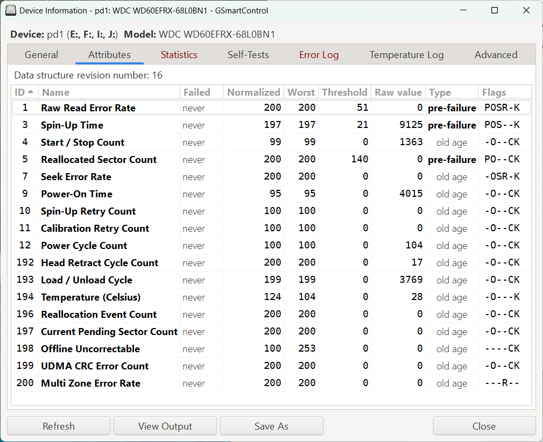The height and width of the screenshot is (442, 543).
Task: Select the Start / Stop Count row
Action: 271,142
